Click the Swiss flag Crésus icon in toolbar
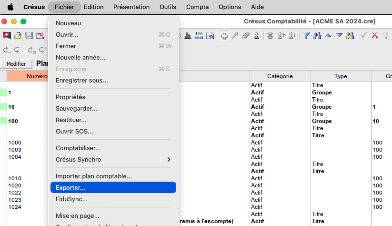 pos(7,36)
